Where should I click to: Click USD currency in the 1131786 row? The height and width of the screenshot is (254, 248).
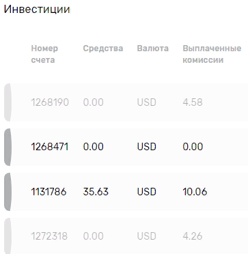(x=147, y=192)
